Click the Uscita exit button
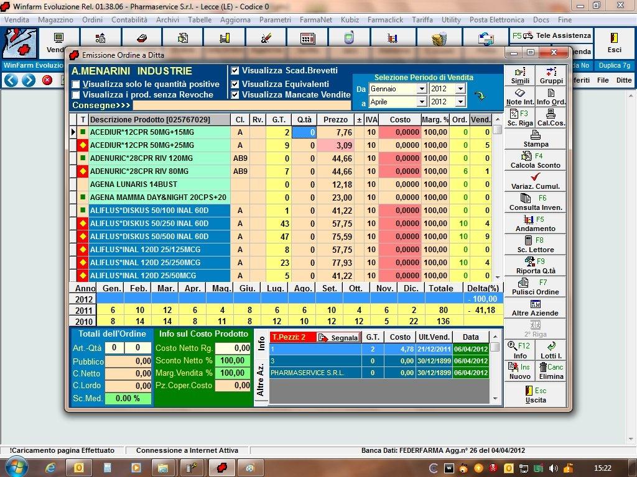 535,395
